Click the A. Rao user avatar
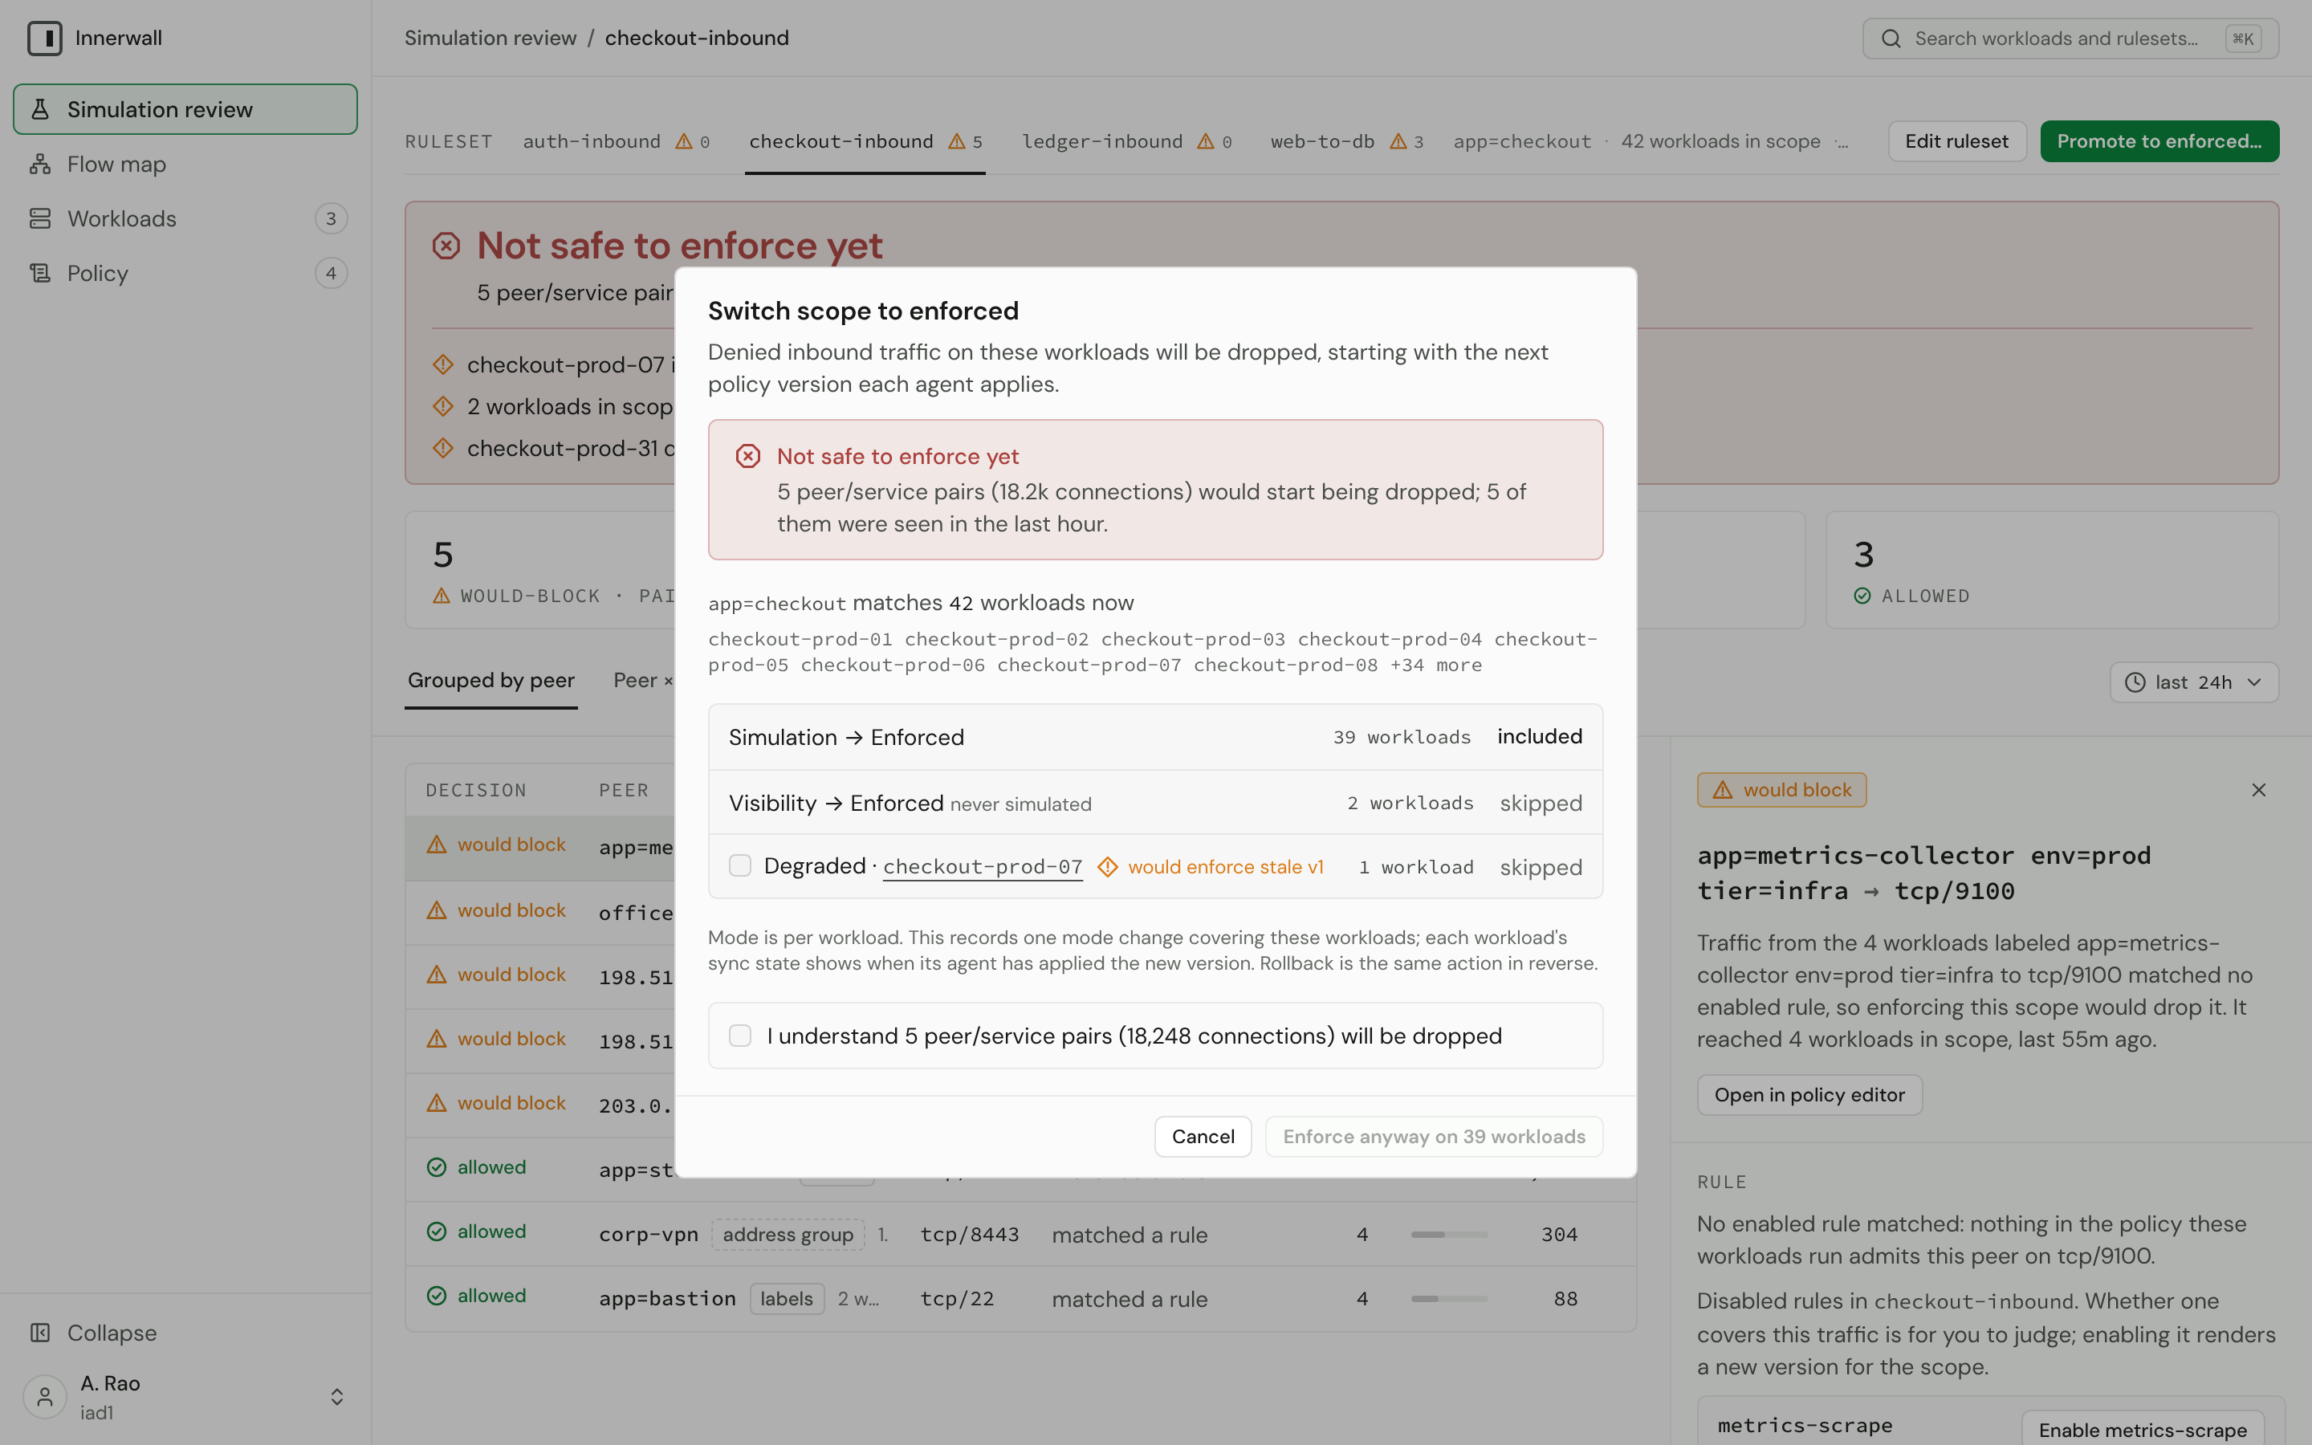Screen dimensions: 2312x1445 click(x=45, y=1397)
